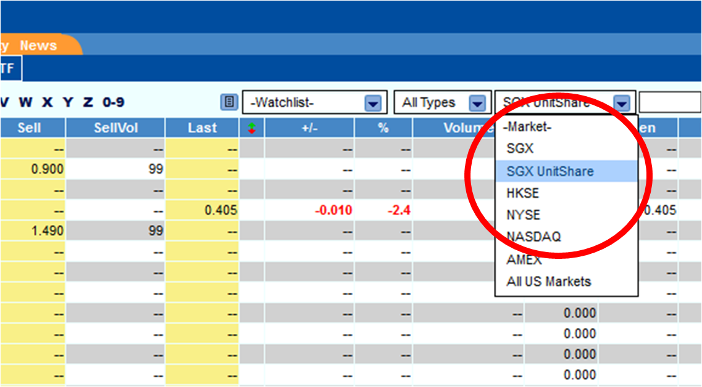Sort by the Volume column header

(463, 128)
